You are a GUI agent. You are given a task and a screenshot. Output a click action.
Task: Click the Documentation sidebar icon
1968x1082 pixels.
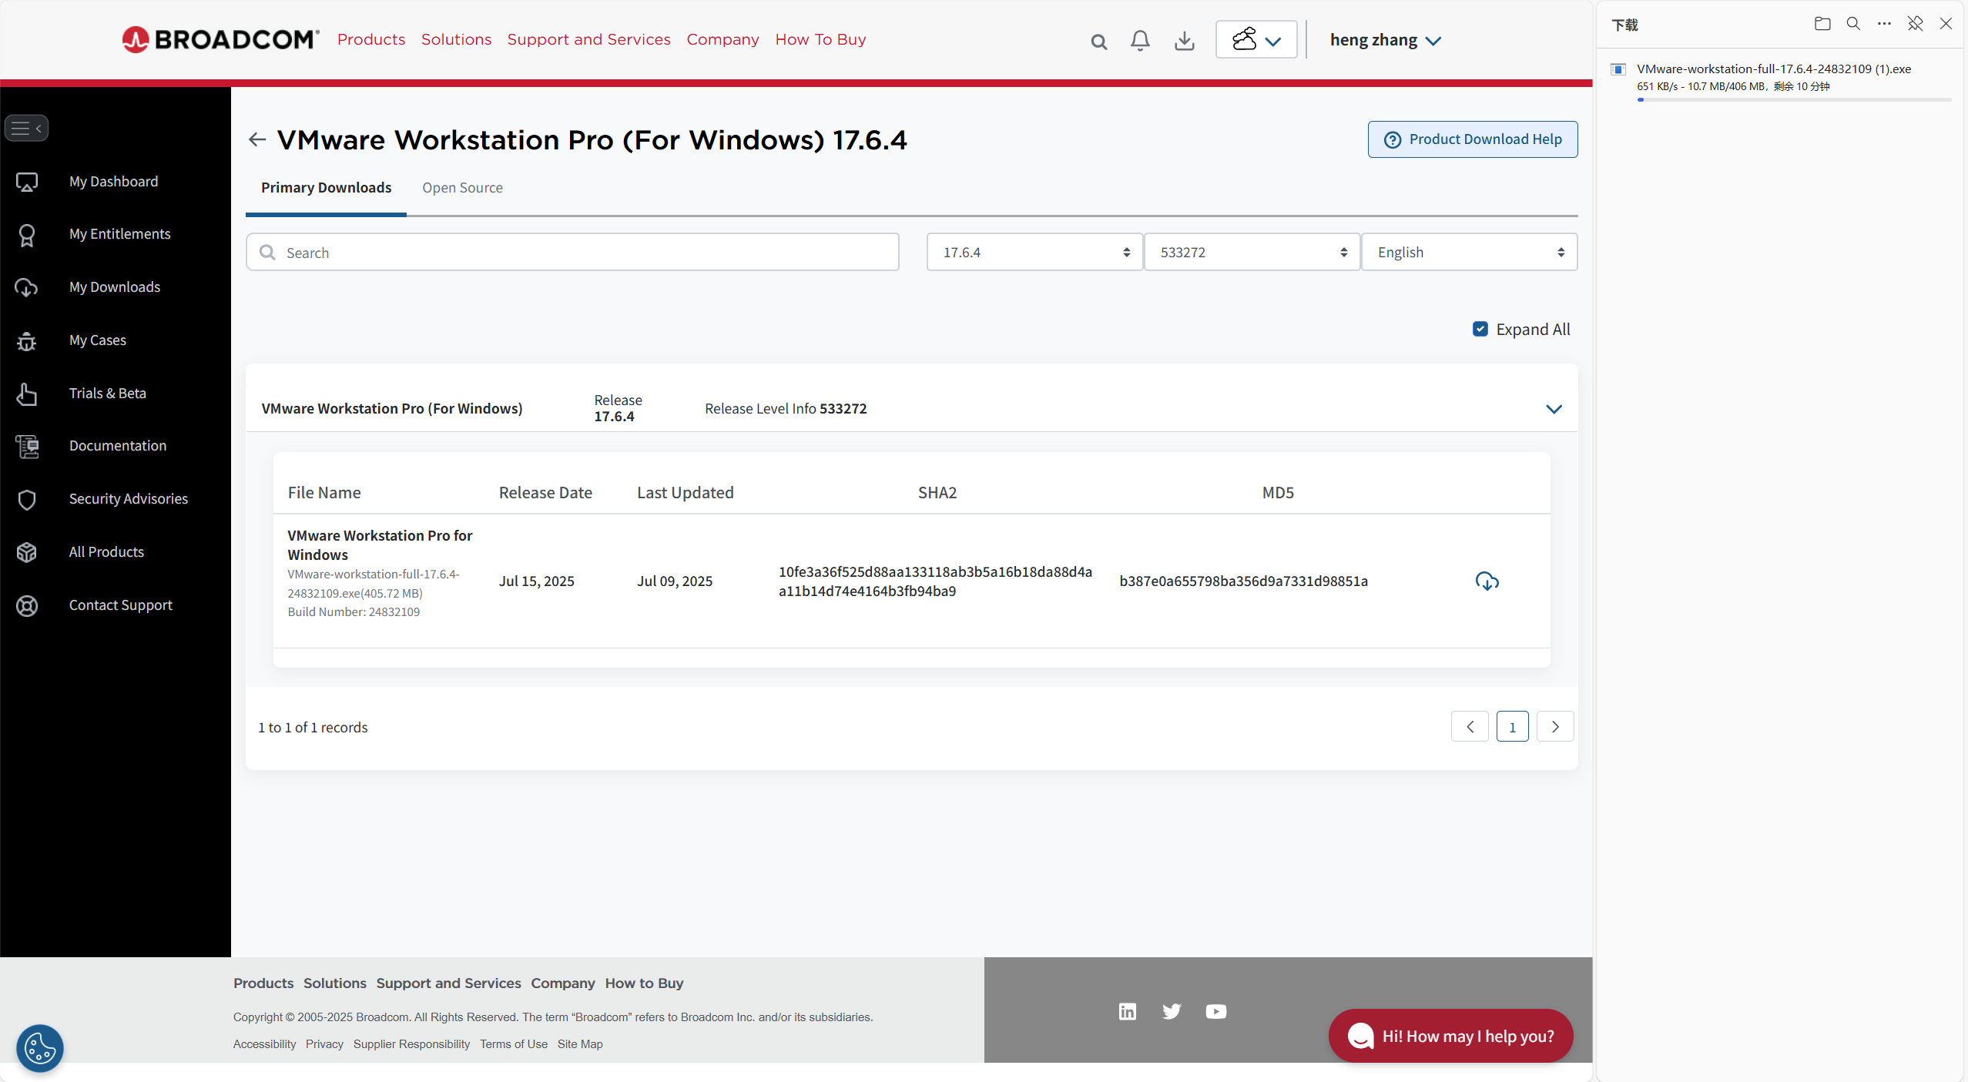27,446
